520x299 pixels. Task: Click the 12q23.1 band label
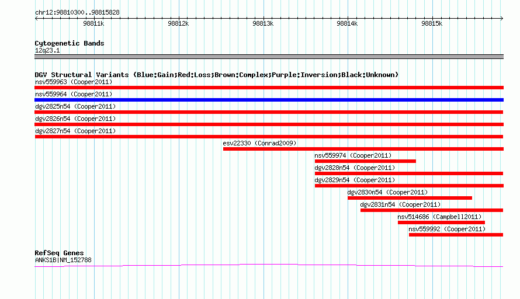point(47,50)
